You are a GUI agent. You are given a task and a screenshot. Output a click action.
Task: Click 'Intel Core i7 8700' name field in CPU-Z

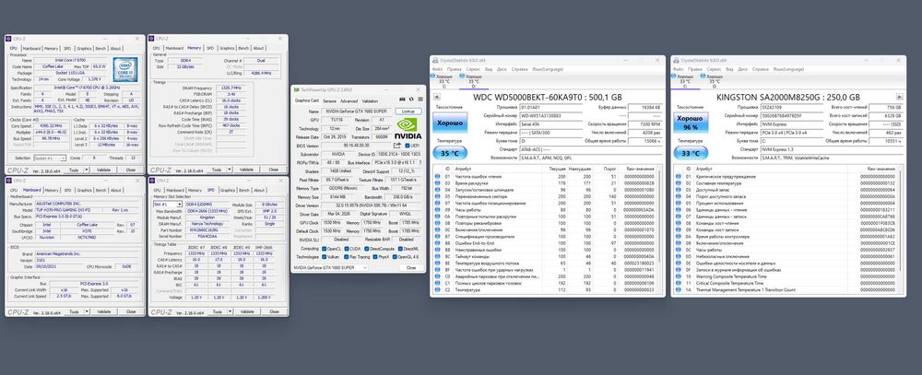pos(70,61)
